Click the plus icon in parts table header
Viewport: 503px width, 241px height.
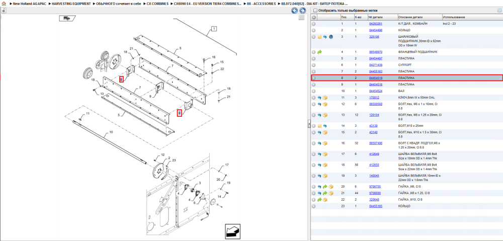click(314, 17)
